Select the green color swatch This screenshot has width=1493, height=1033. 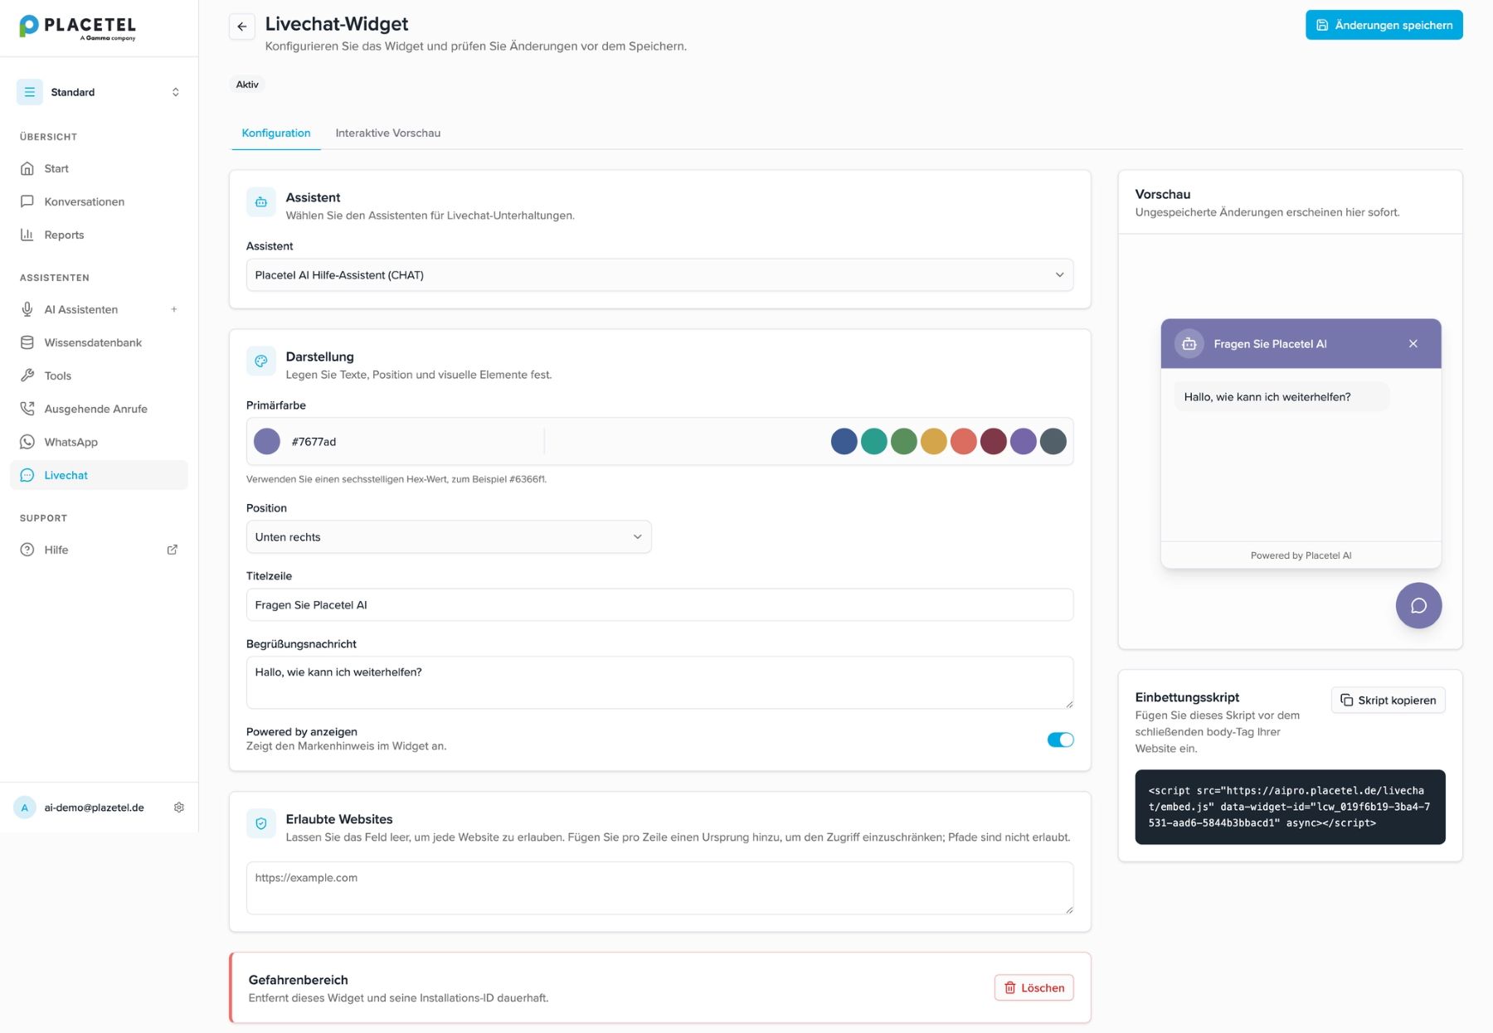(904, 442)
